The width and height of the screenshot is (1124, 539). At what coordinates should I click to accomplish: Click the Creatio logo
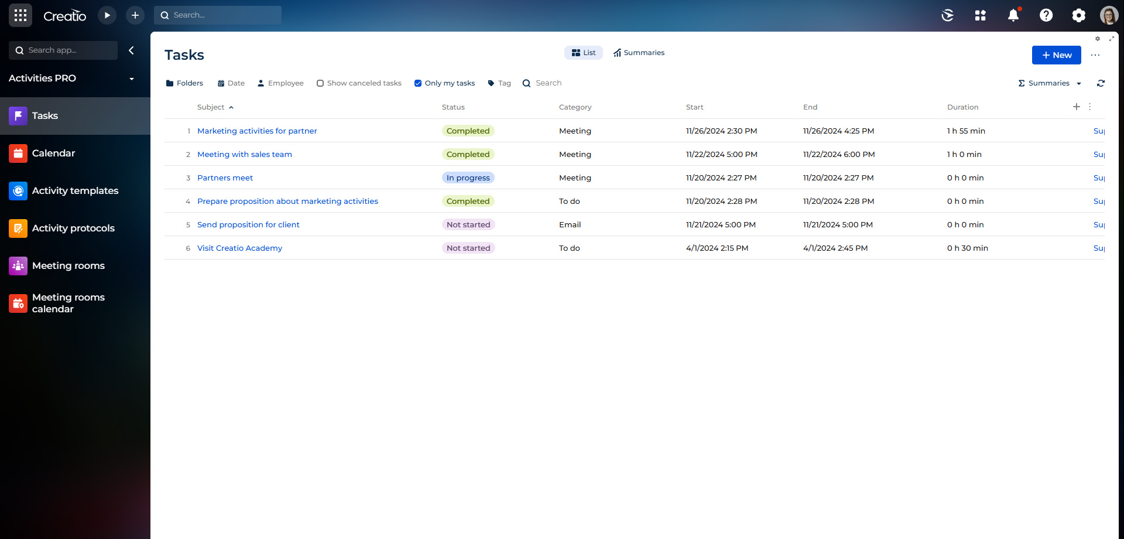[x=64, y=16]
